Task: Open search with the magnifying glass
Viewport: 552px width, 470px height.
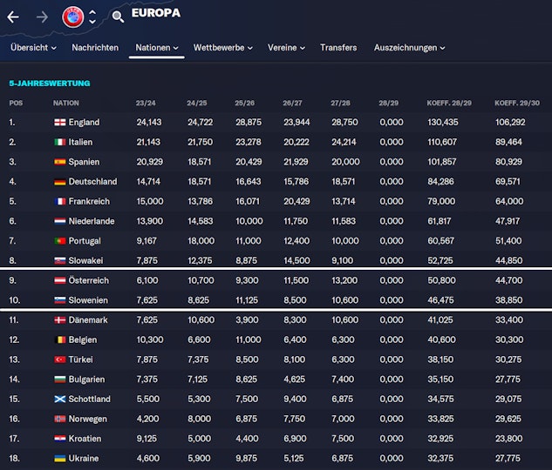Action: click(118, 17)
